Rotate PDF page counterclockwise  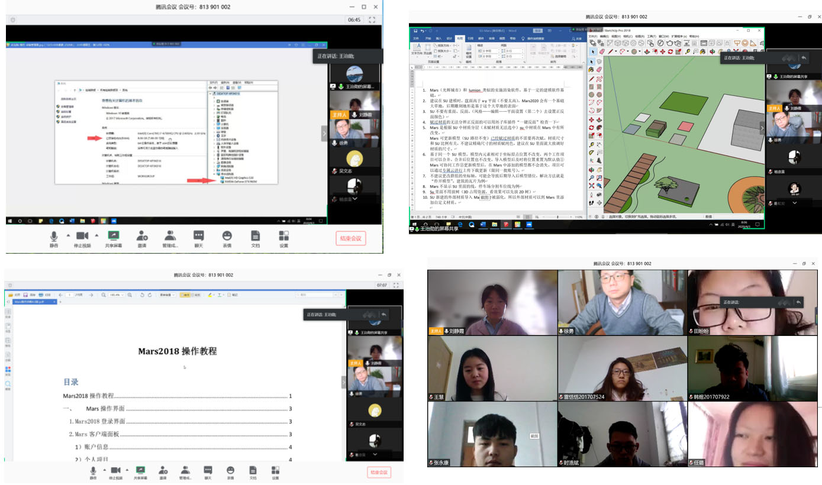click(142, 295)
